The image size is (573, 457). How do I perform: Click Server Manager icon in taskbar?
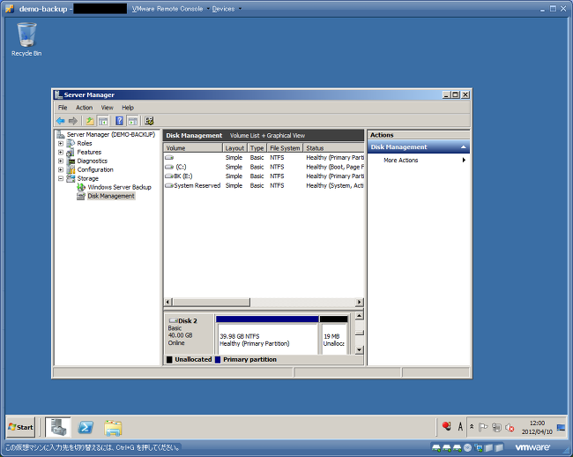(x=58, y=427)
